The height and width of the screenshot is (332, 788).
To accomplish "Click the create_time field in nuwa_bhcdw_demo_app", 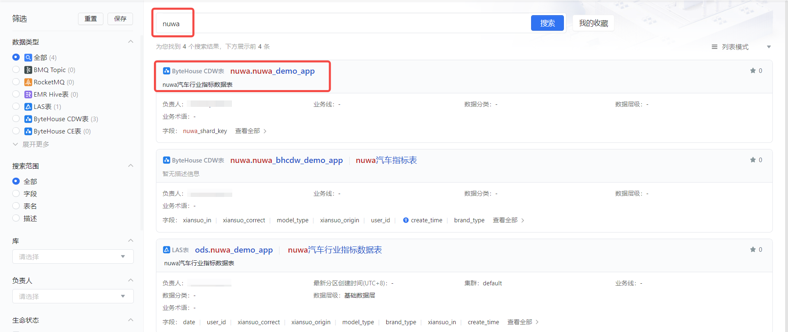I will (x=426, y=220).
